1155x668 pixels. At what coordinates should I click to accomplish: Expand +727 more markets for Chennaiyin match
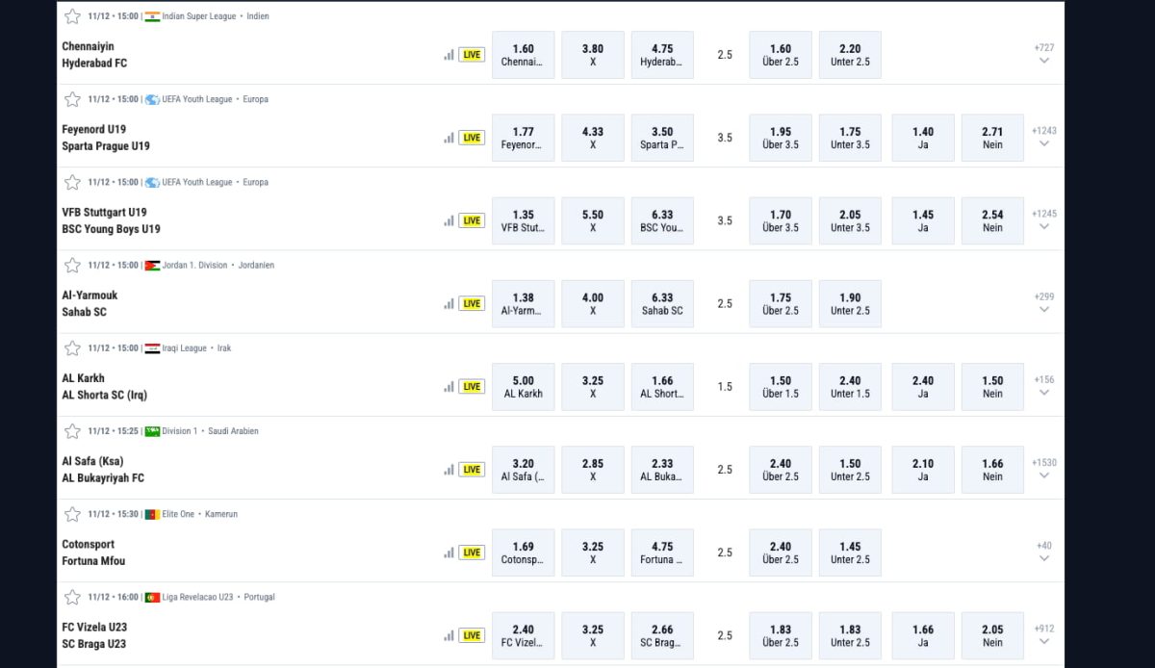coord(1044,54)
